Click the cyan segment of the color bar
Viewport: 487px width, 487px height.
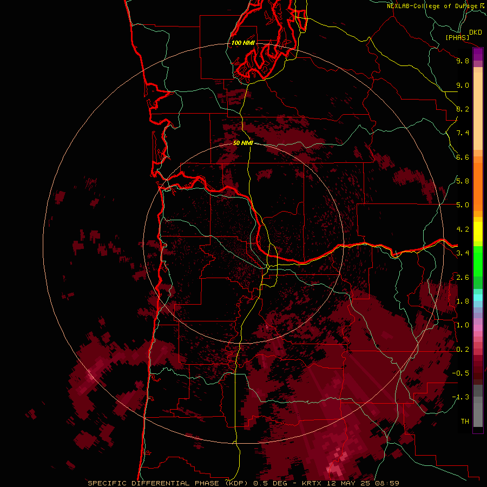(478, 298)
